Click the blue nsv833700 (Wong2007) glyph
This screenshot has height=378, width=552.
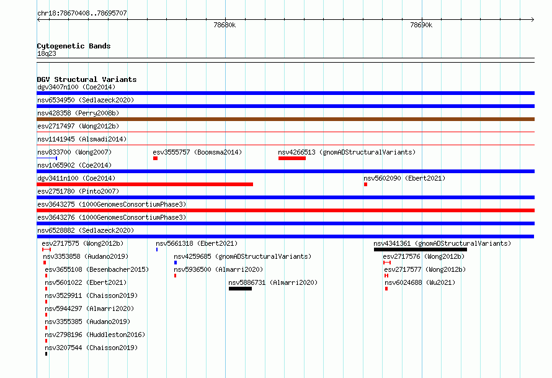(x=47, y=158)
